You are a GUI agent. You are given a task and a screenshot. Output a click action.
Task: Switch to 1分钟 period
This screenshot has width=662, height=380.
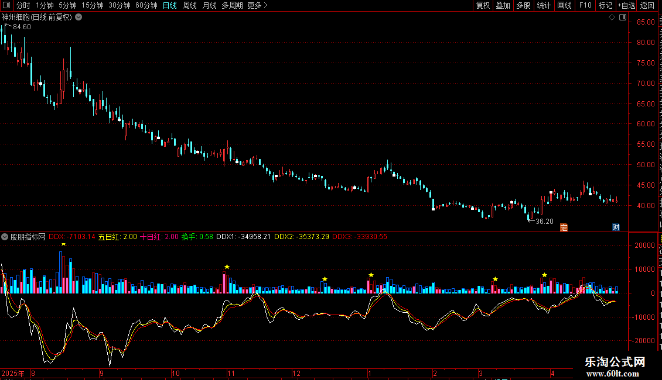(x=45, y=5)
